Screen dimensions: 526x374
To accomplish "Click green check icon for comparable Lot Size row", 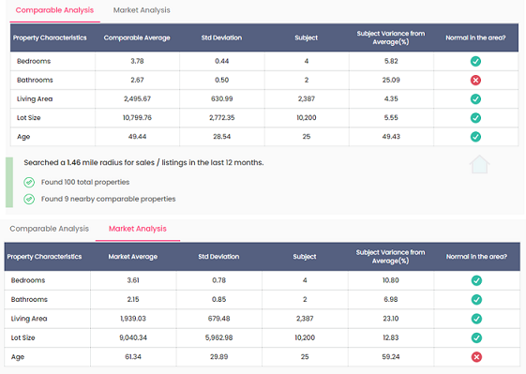I will (x=475, y=118).
